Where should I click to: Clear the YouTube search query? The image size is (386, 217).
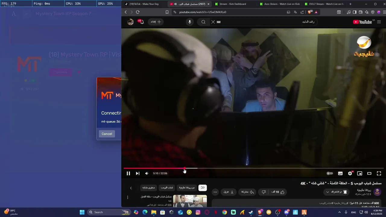pyautogui.click(x=213, y=22)
